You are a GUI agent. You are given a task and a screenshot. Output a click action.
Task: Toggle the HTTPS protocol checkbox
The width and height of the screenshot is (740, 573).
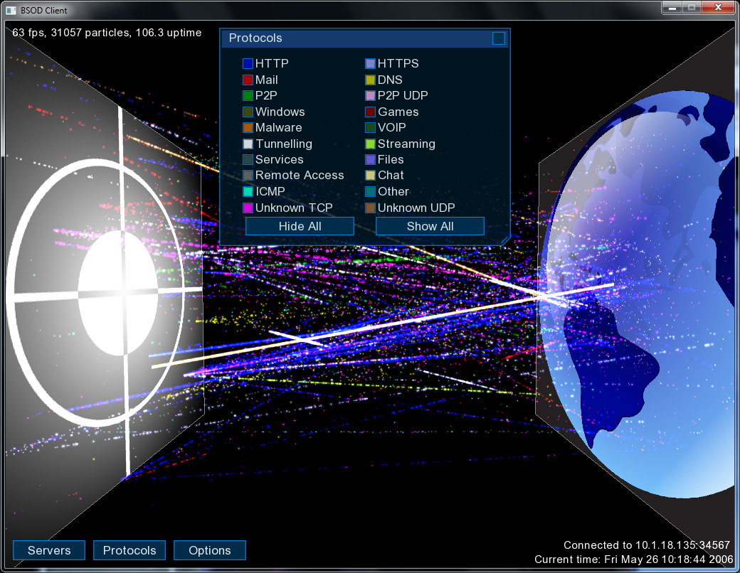[x=370, y=64]
